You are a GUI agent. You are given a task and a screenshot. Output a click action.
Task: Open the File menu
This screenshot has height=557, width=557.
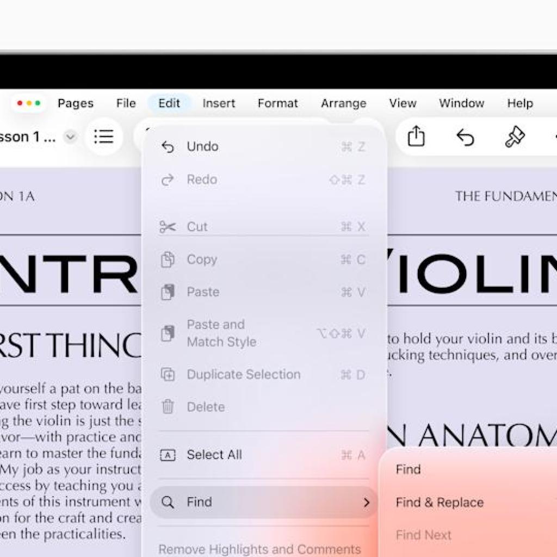(x=126, y=103)
